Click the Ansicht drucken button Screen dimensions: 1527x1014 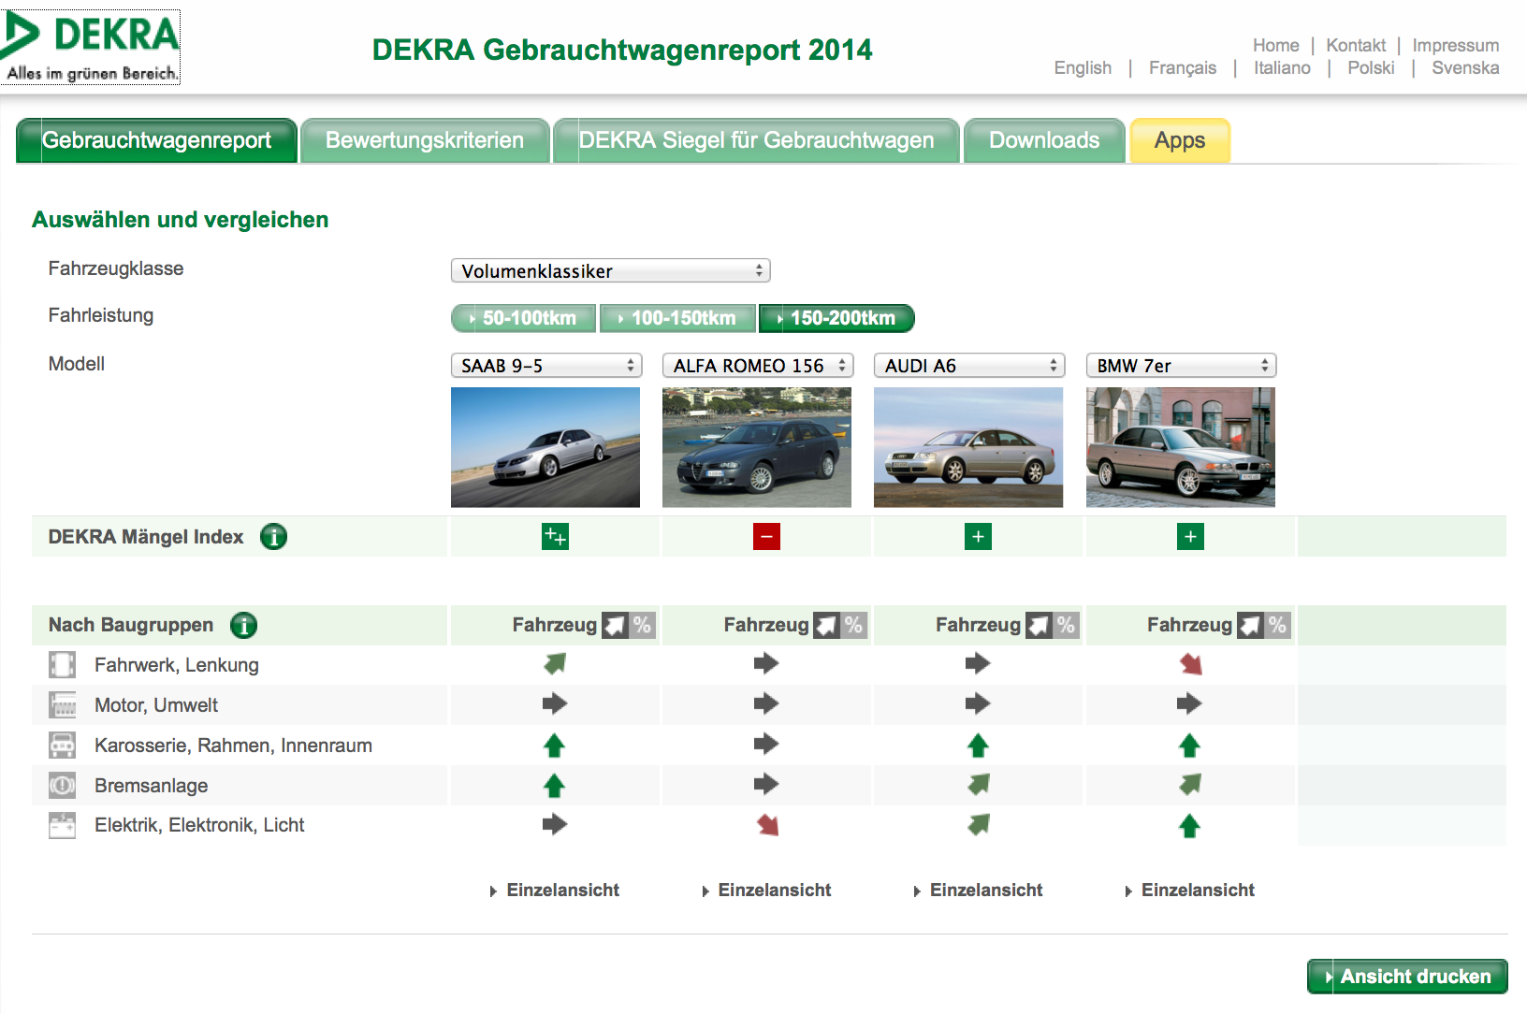(1407, 977)
